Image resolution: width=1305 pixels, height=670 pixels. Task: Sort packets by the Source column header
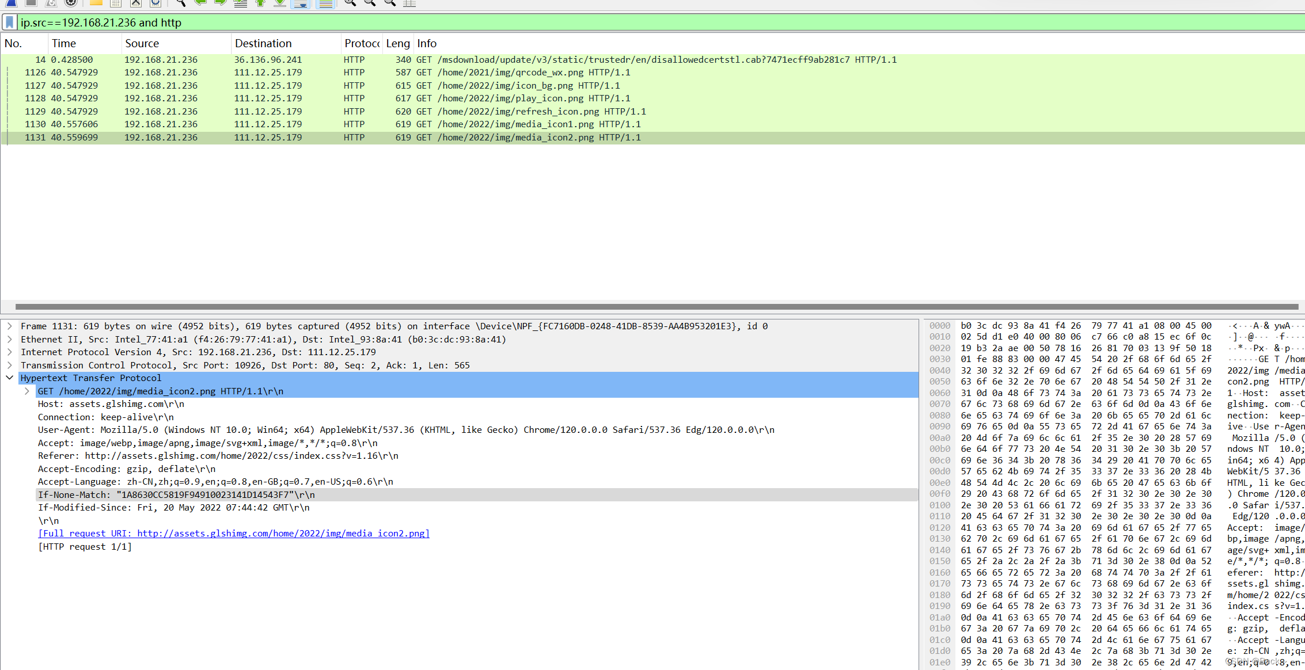[x=176, y=43]
